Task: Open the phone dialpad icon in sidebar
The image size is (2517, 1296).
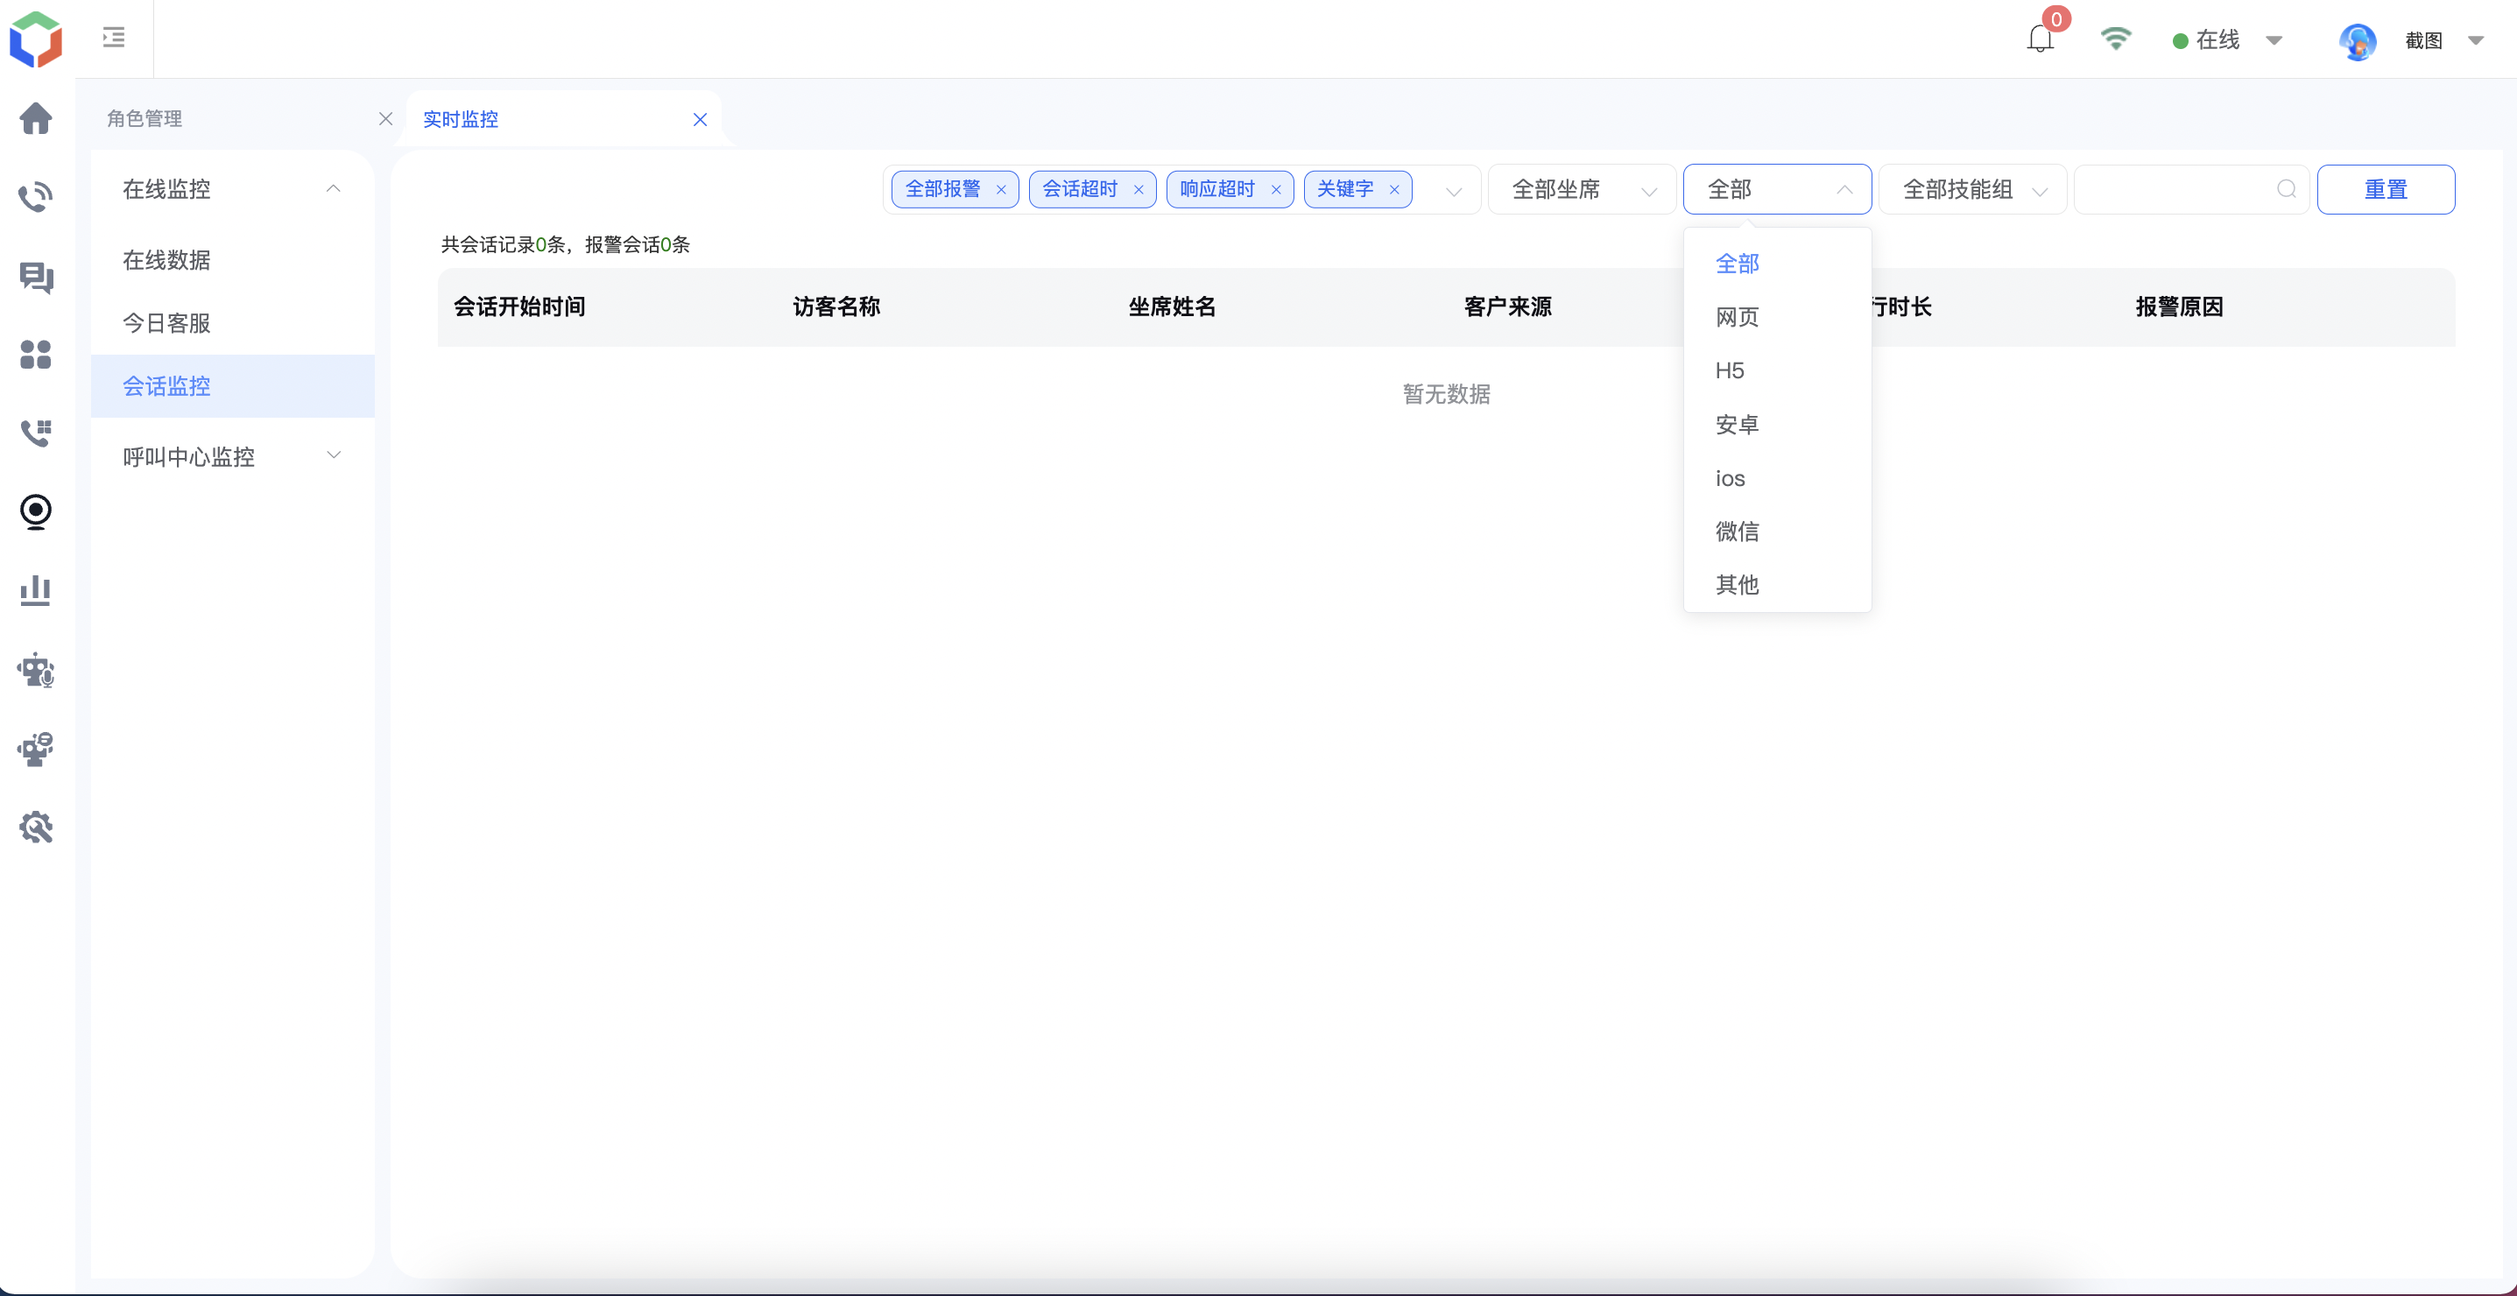Action: coord(36,433)
